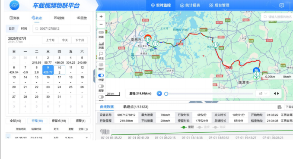The width and height of the screenshot is (293, 159).
Task: Open the 视频 tab in left panel
Action: 59,18
